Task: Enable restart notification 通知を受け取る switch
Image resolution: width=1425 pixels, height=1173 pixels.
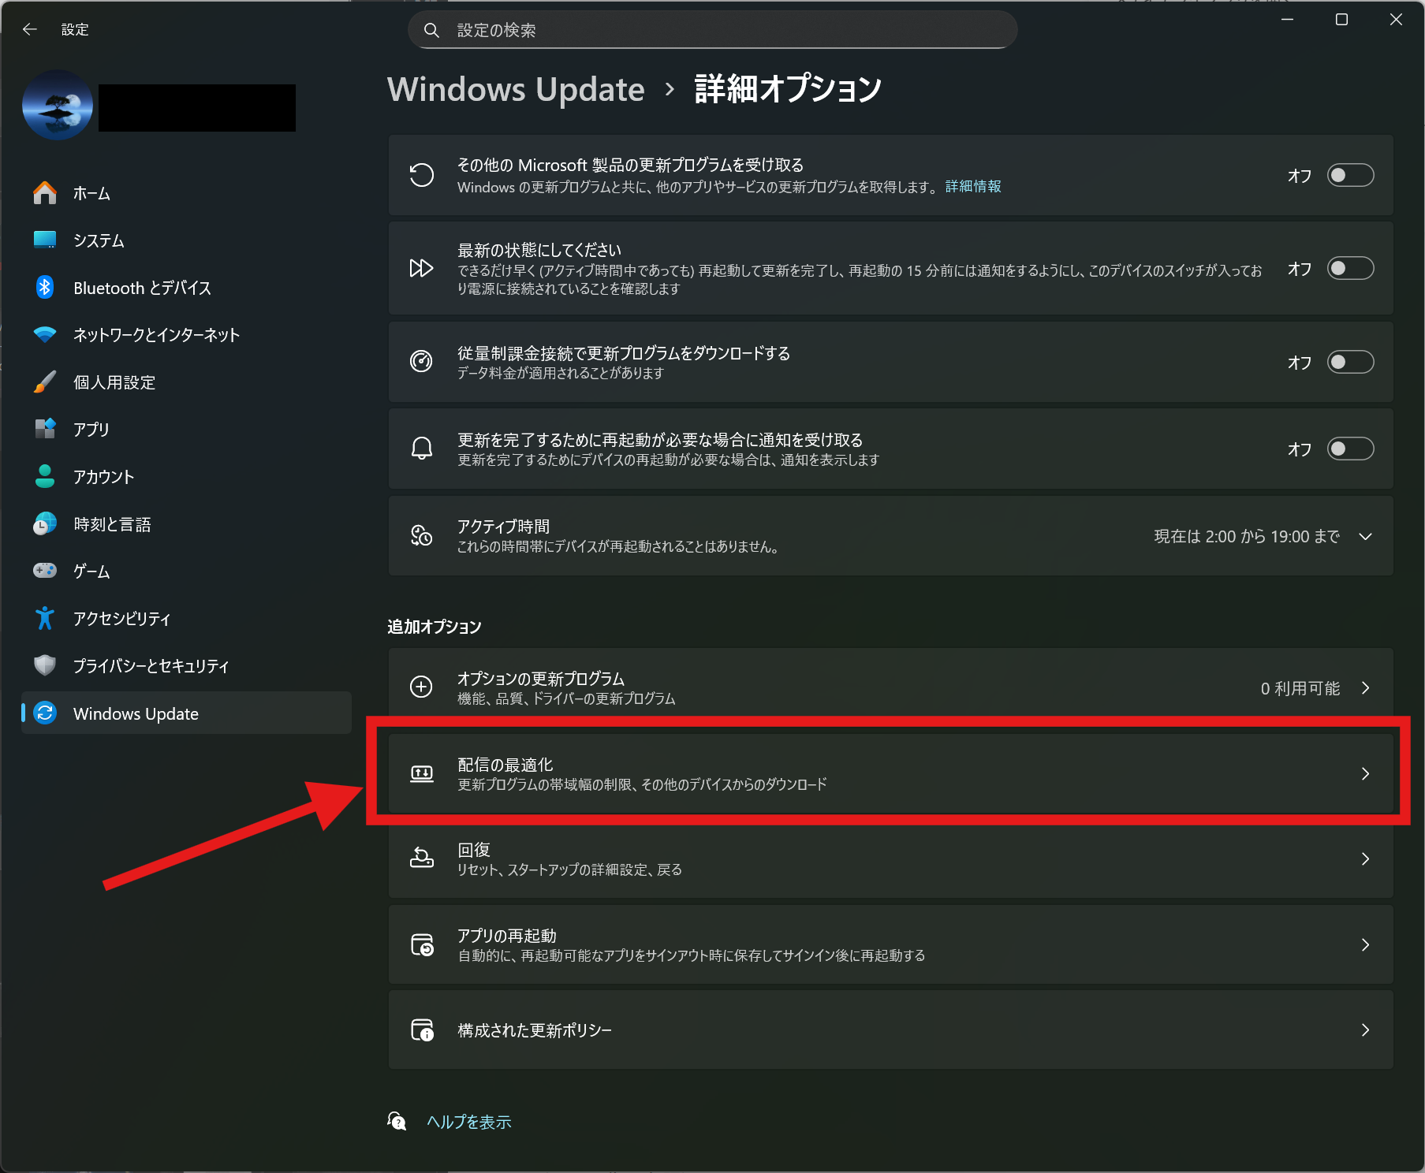Action: coord(1350,449)
